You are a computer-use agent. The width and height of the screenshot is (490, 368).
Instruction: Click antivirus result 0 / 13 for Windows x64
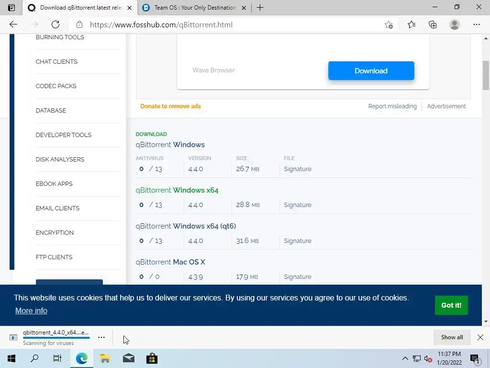(x=151, y=205)
